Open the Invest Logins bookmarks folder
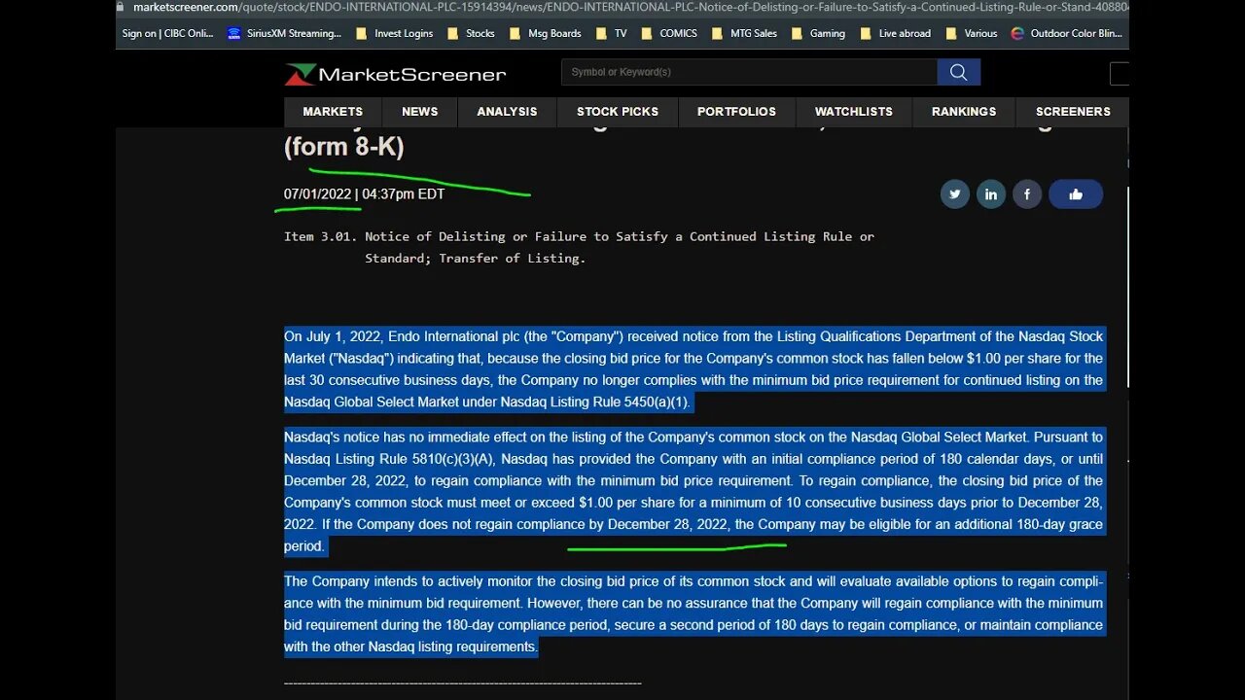The width and height of the screenshot is (1245, 700). click(x=395, y=33)
